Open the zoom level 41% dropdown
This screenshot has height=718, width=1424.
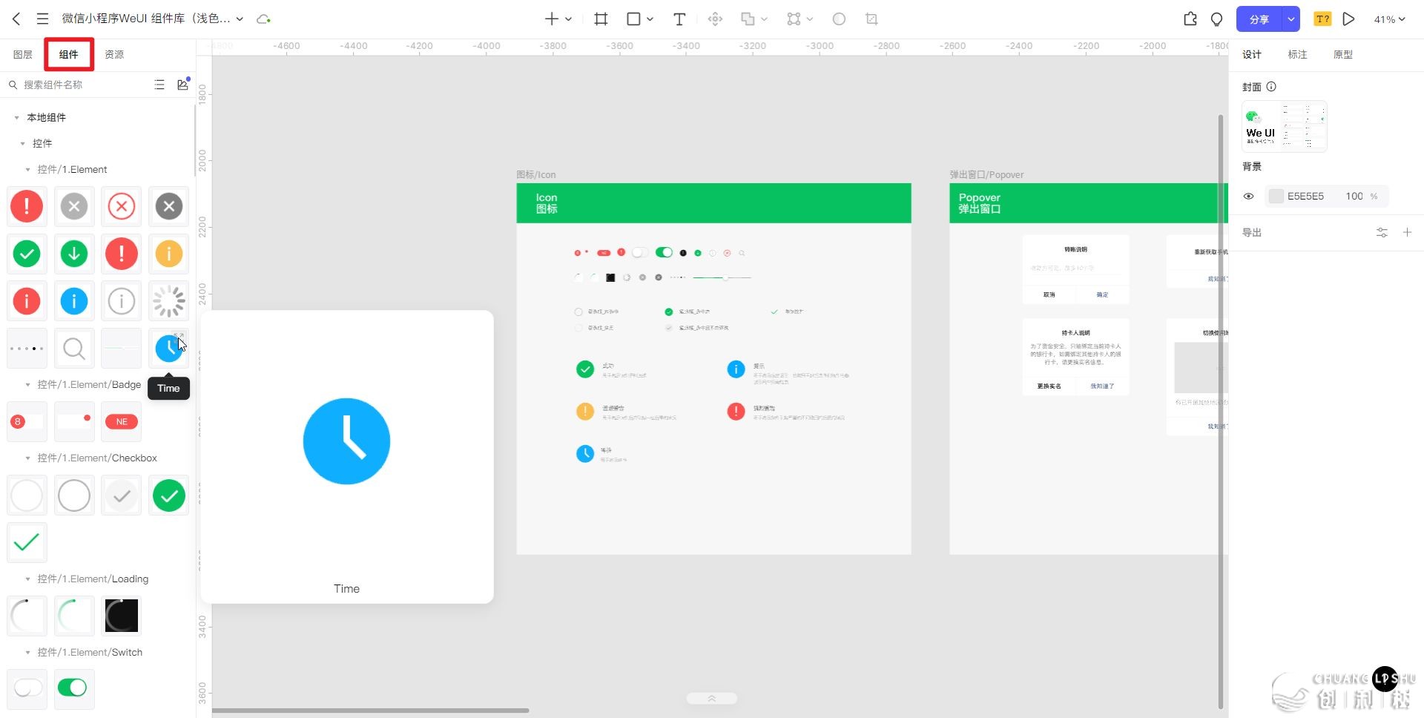(x=1389, y=19)
